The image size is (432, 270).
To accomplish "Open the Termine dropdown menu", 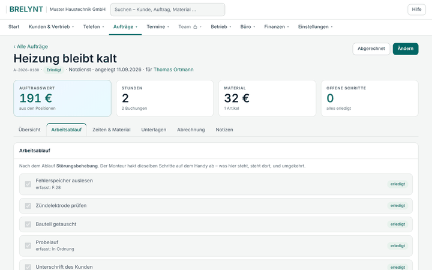I will pos(158,27).
